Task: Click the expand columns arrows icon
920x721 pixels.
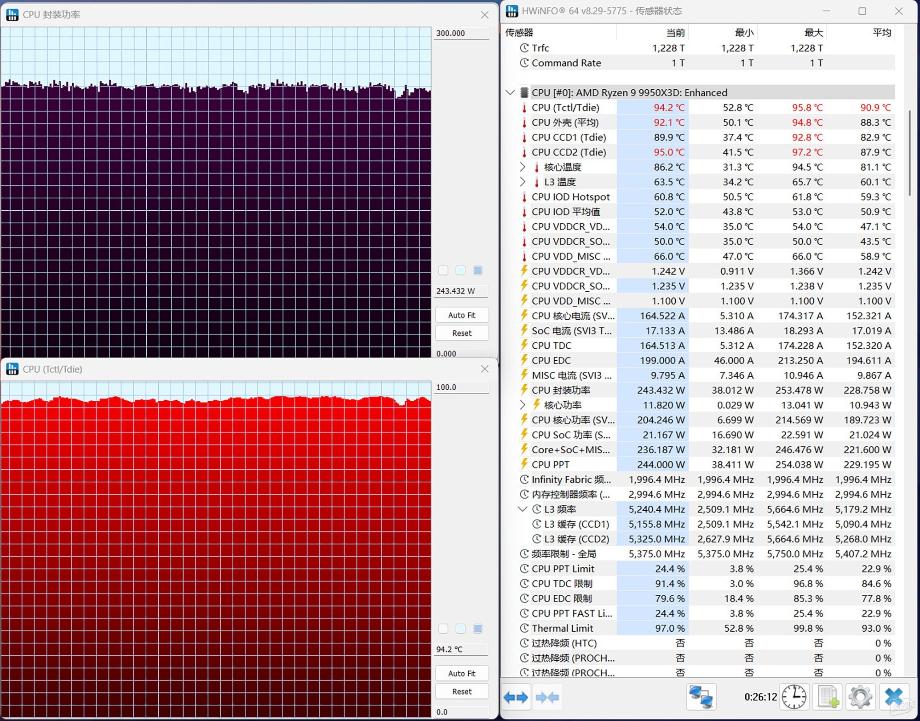Action: 515,698
